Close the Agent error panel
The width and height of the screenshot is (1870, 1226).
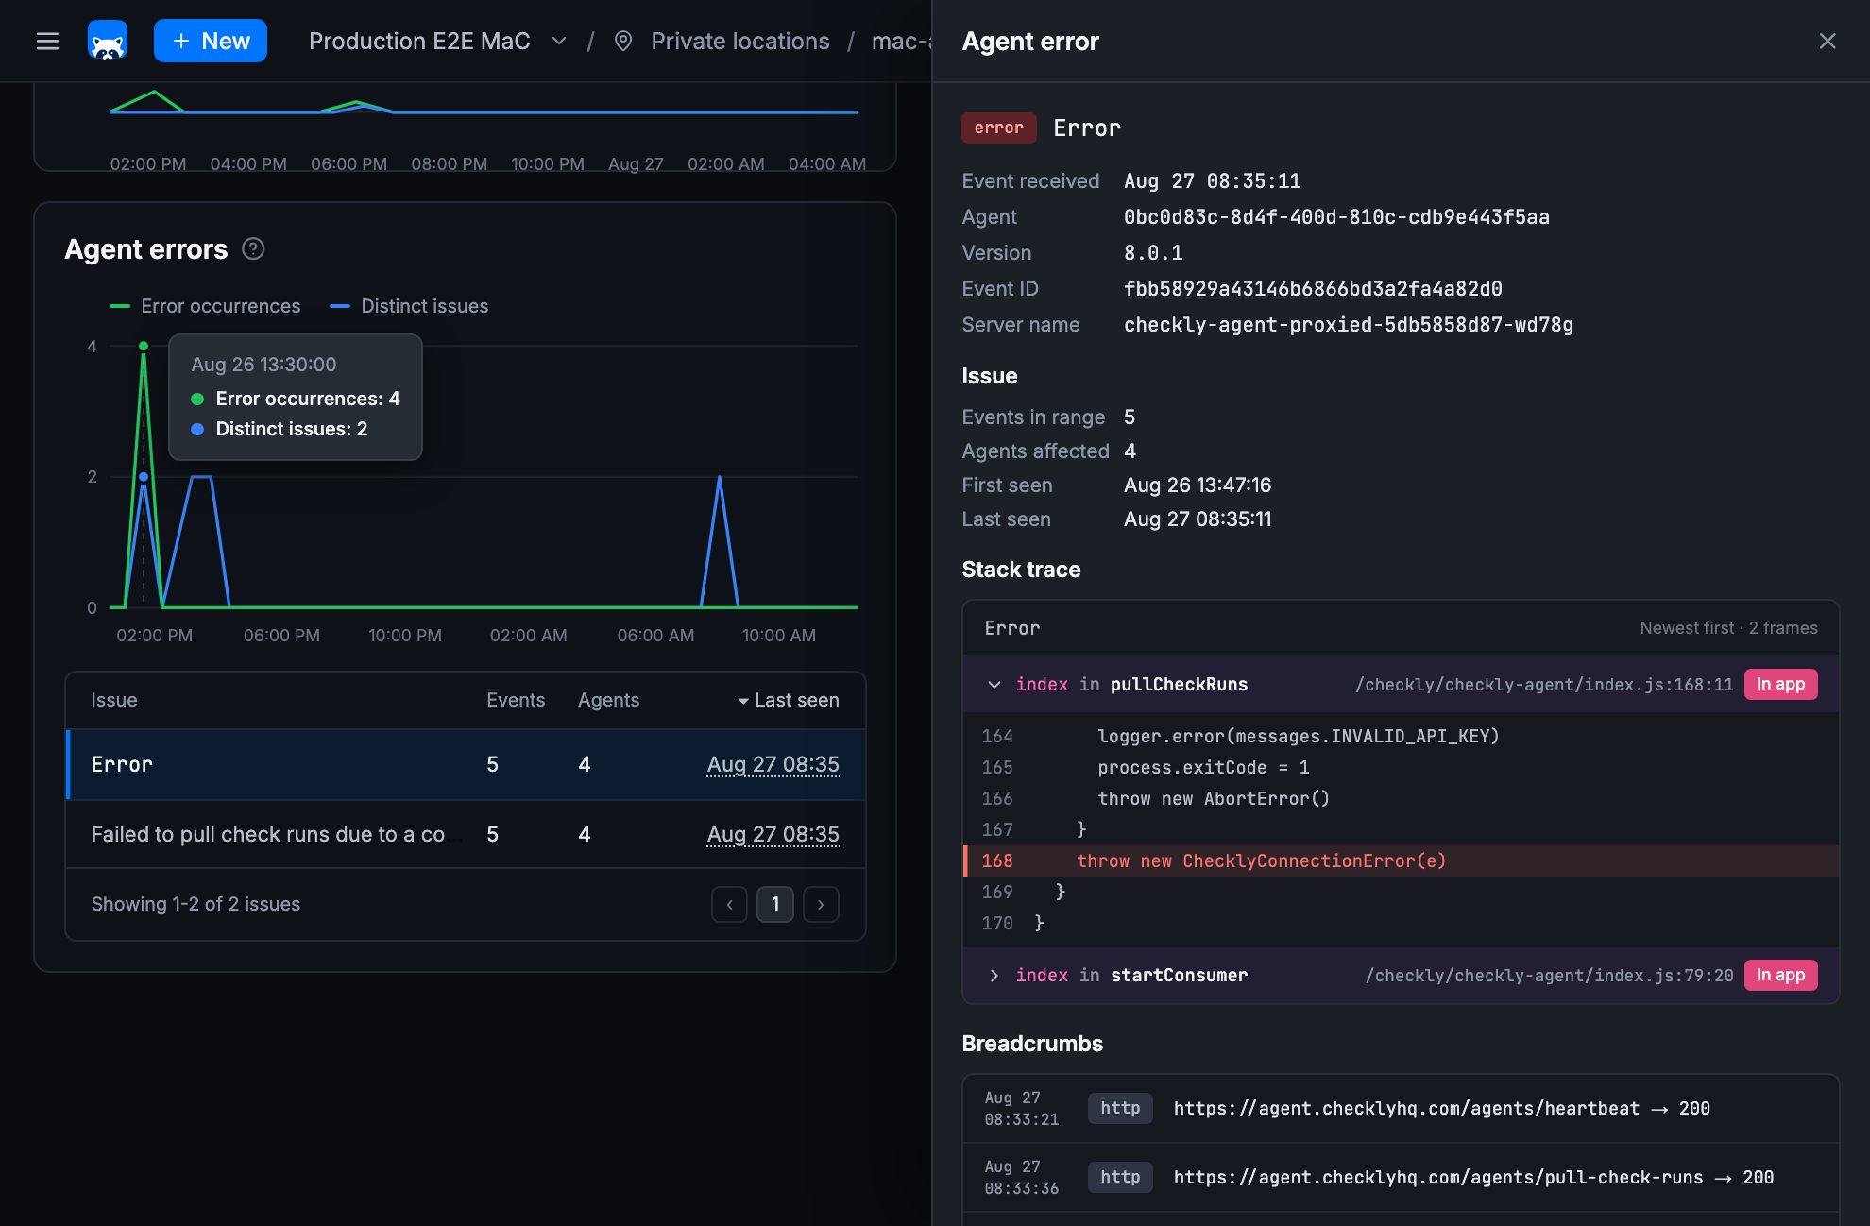tap(1827, 42)
